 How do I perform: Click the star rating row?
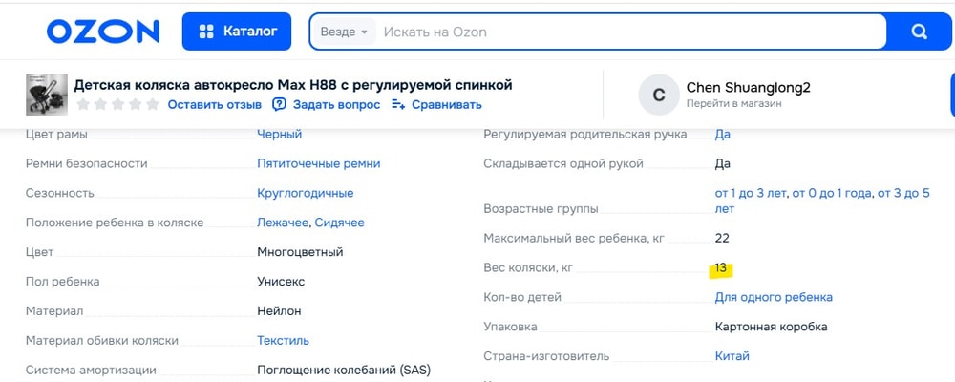click(118, 104)
